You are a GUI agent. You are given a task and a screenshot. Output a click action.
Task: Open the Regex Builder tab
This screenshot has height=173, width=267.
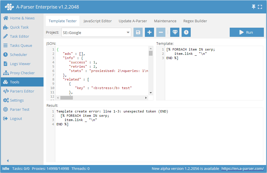click(195, 21)
